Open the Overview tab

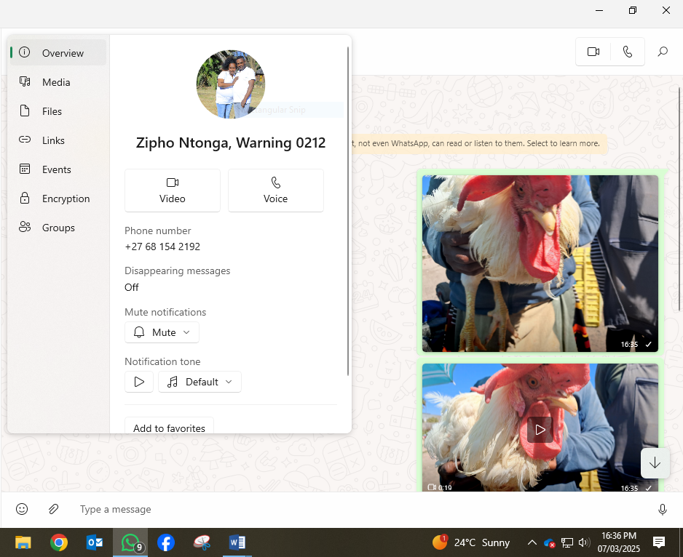coord(58,52)
